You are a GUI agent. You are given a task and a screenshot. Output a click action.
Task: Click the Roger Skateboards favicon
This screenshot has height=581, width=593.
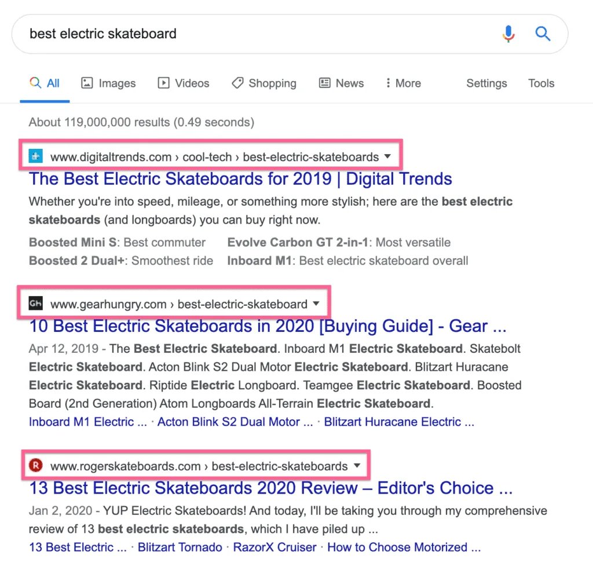coord(36,466)
